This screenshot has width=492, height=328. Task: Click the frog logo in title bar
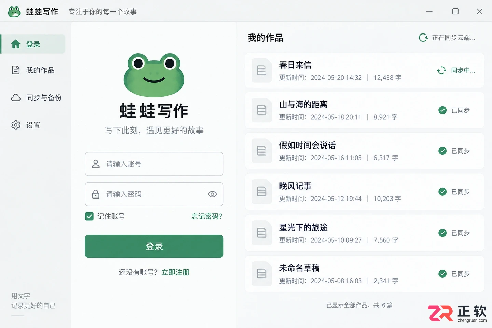tap(14, 12)
